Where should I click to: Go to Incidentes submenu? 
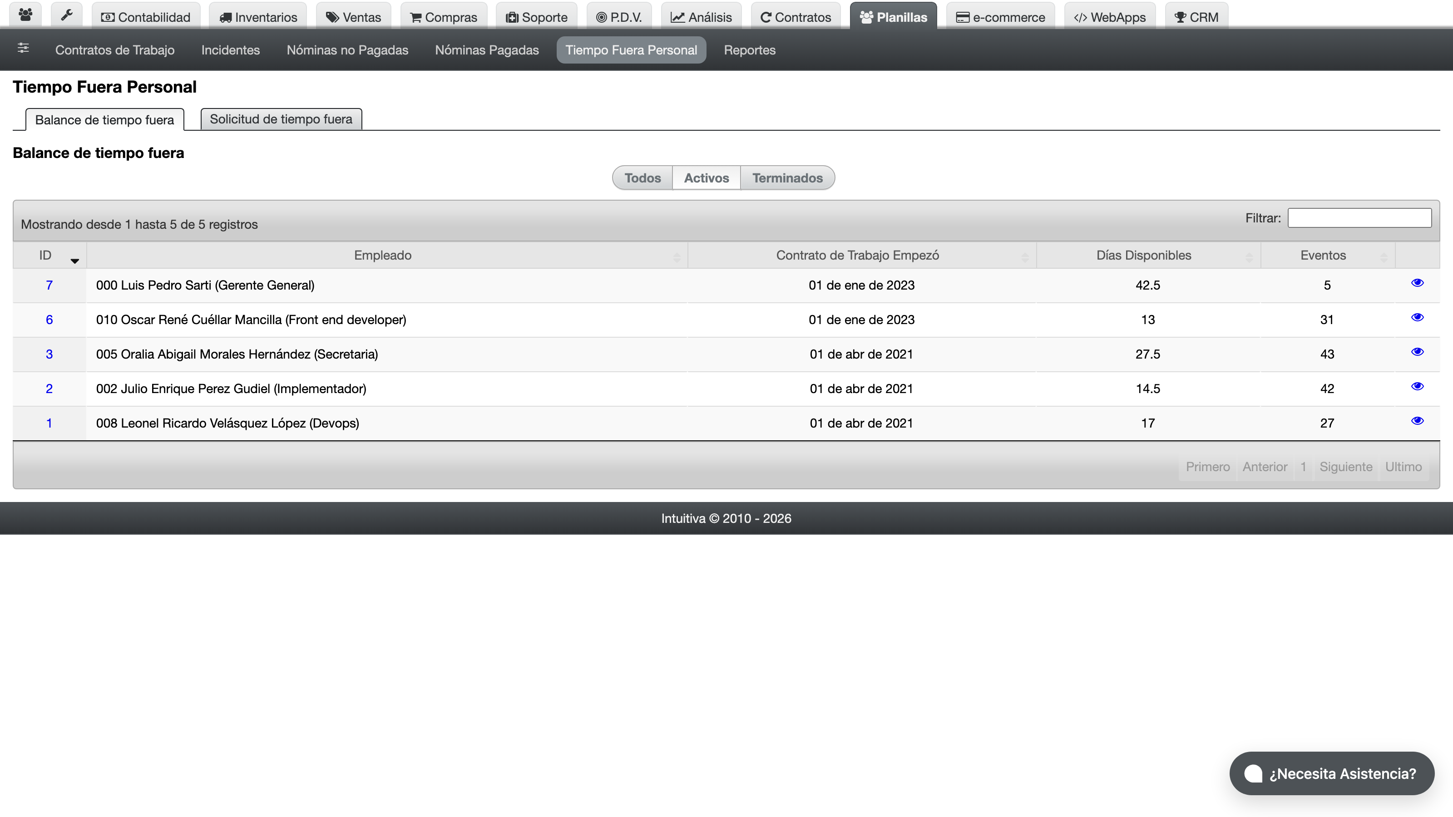click(x=231, y=49)
